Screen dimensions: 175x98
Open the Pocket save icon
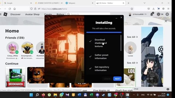pyautogui.click(x=148, y=9)
